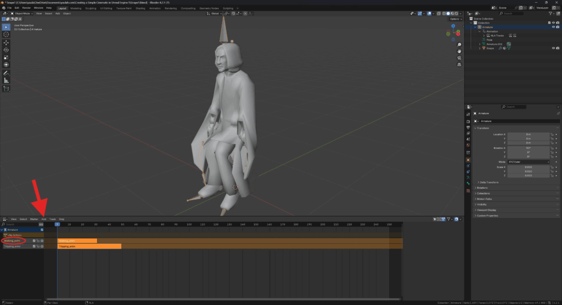The height and width of the screenshot is (305, 562).
Task: Toggle Tripping_anim track mute checkbox
Action: (x=34, y=246)
